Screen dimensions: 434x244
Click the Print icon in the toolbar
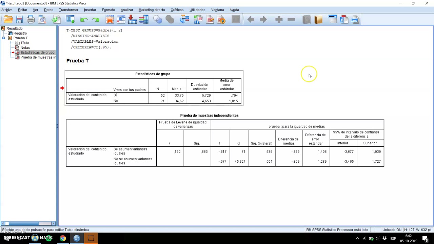31,20
